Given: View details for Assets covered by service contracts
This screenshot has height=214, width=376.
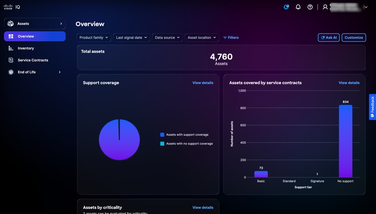Looking at the screenshot, I should 349,83.
